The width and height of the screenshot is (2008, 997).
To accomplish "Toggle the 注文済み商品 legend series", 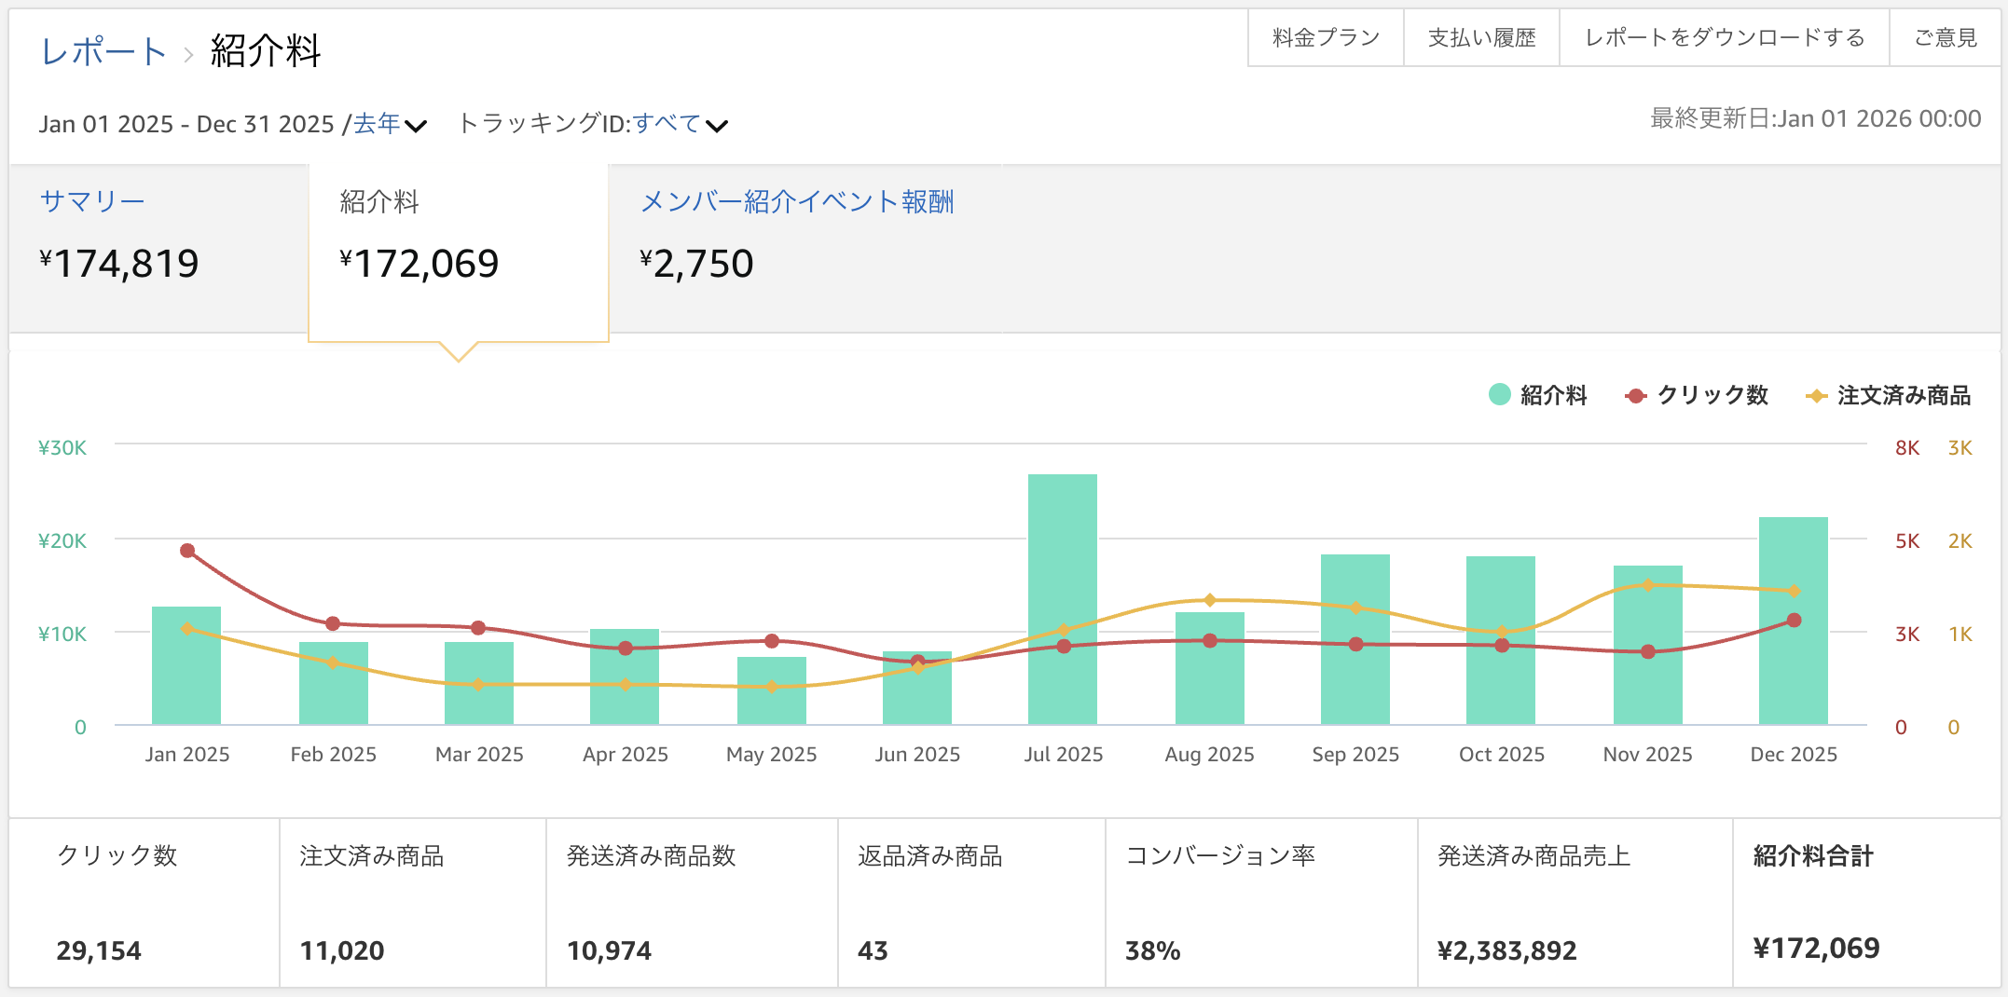I will tap(1889, 395).
